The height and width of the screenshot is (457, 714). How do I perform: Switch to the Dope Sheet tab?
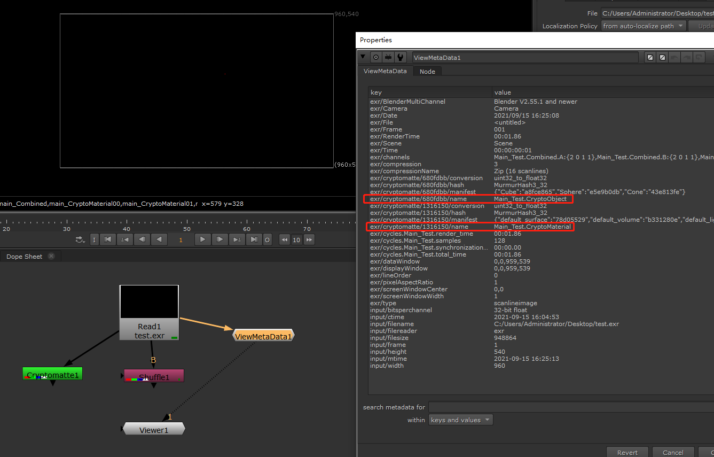click(x=25, y=257)
